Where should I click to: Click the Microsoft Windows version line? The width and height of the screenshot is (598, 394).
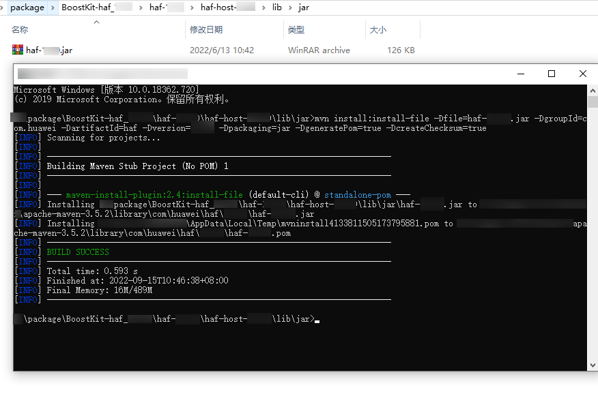106,90
